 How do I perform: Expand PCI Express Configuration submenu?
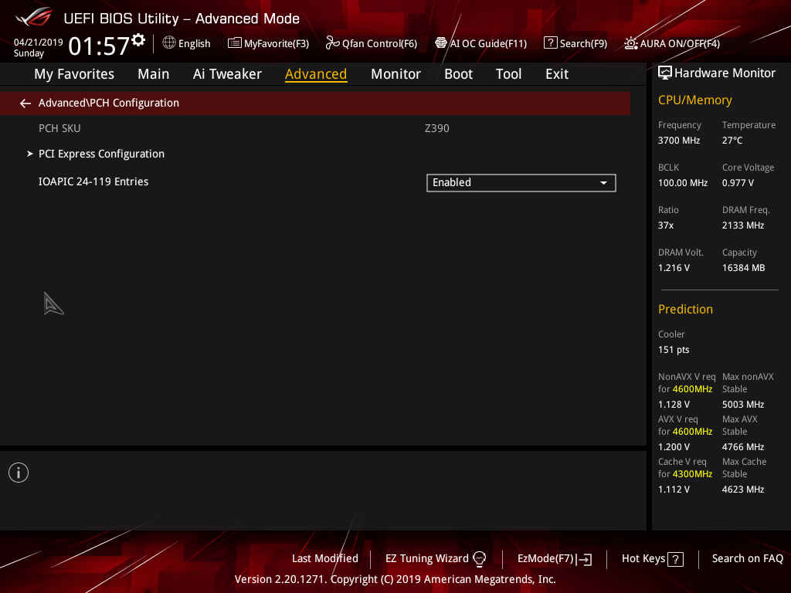point(101,154)
